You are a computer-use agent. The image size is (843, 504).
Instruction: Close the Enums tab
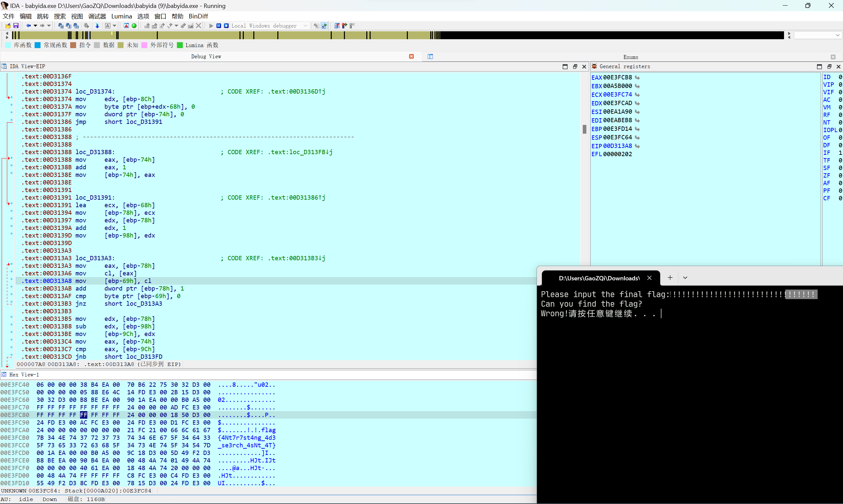click(x=833, y=57)
